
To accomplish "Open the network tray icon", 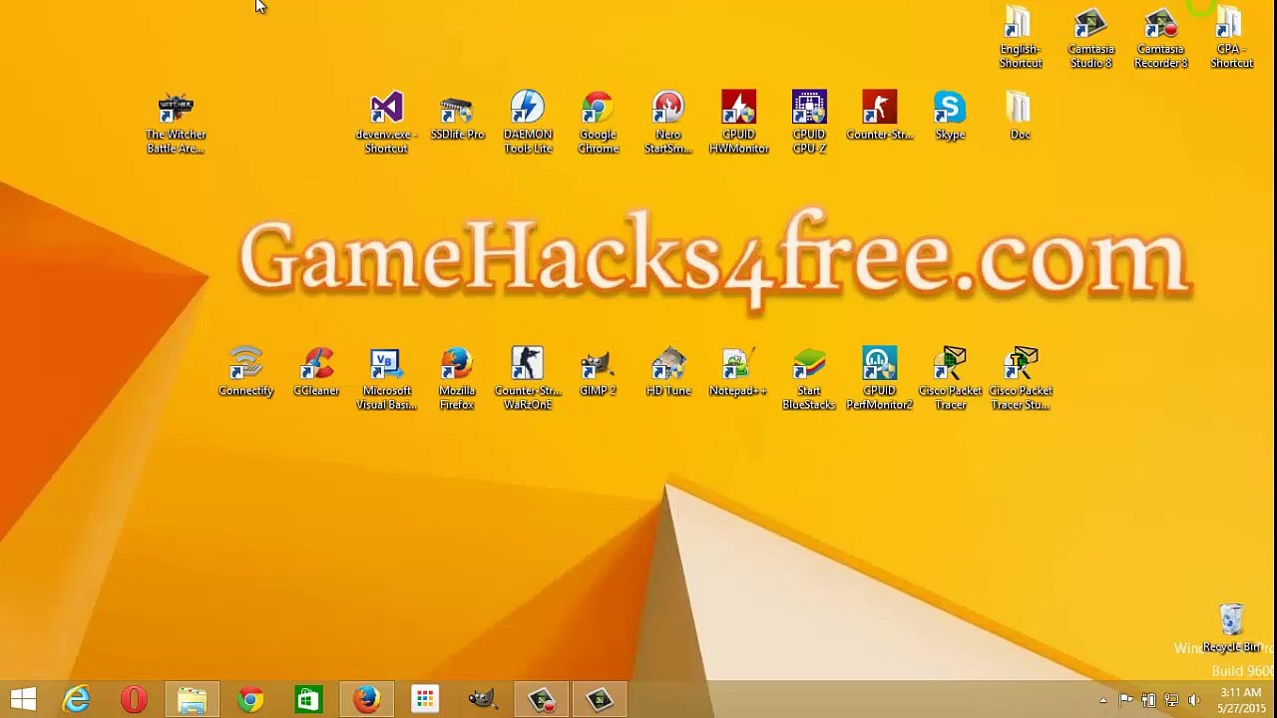I will 1171,700.
